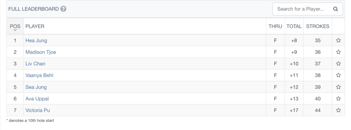This screenshot has height=130, width=351.
Task: Click the search magnifier icon
Action: pyautogui.click(x=335, y=9)
